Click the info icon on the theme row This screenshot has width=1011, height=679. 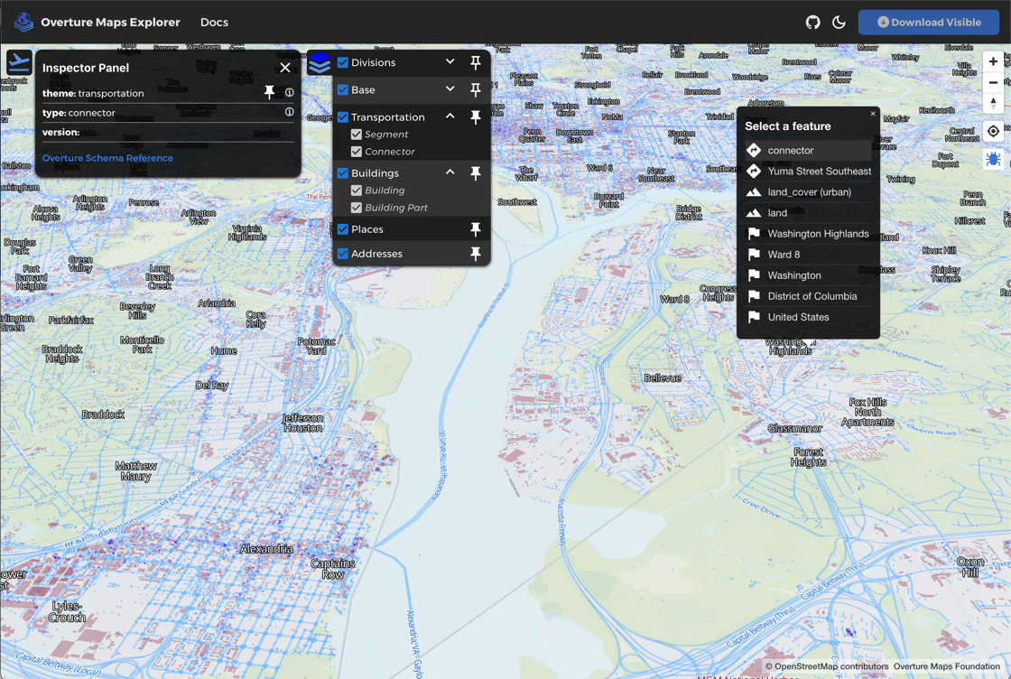[290, 93]
